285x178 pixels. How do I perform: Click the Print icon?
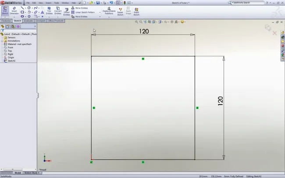[104, 3]
